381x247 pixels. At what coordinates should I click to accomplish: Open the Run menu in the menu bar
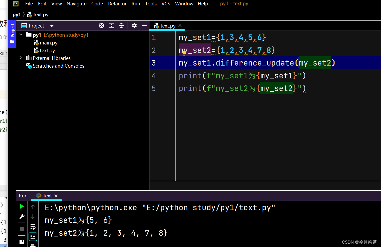point(136,4)
